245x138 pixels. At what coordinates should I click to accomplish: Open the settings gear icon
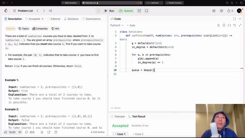221,11
